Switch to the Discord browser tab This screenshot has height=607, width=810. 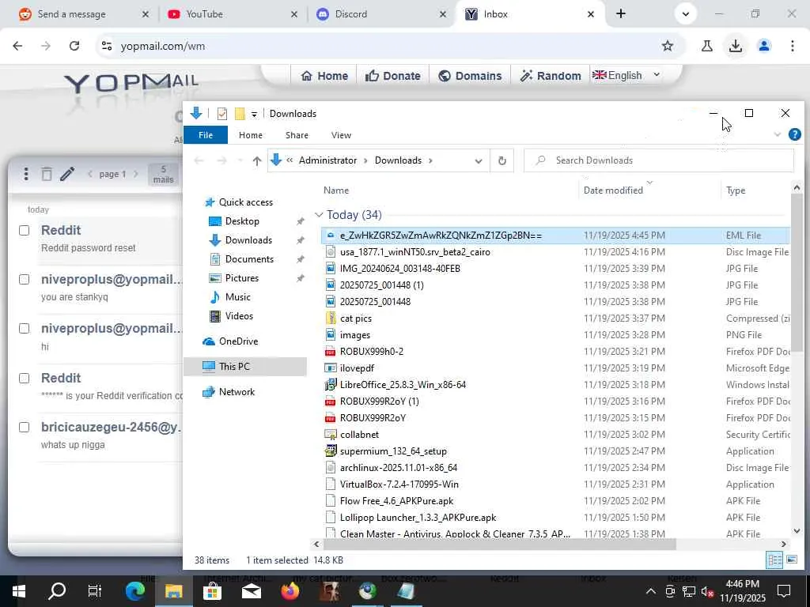pos(382,14)
